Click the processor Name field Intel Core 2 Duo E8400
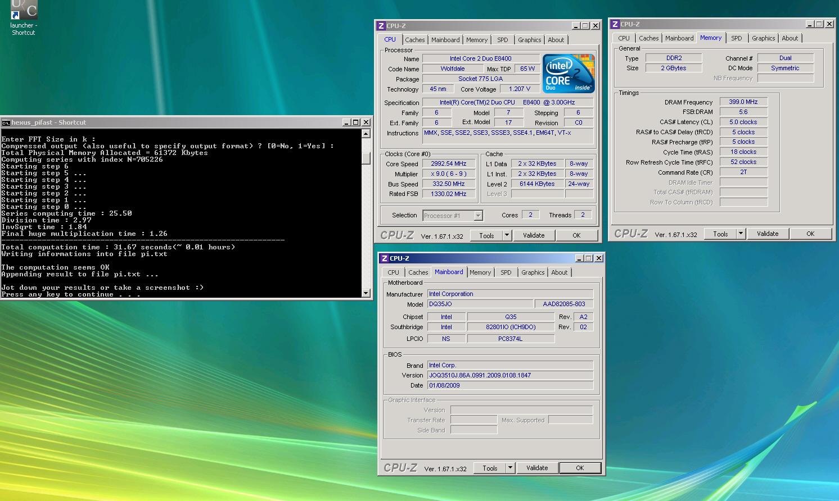 tap(480, 58)
